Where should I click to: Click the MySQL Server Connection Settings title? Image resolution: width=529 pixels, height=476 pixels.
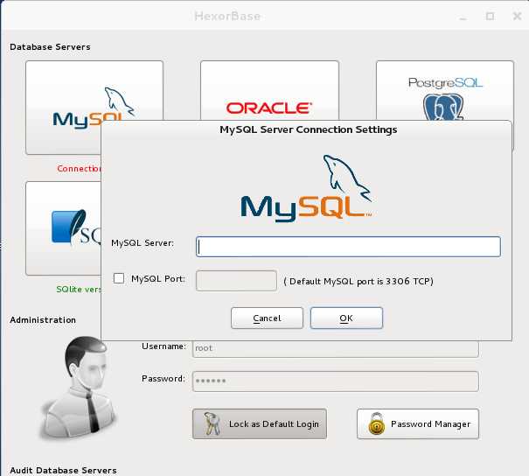(x=309, y=129)
